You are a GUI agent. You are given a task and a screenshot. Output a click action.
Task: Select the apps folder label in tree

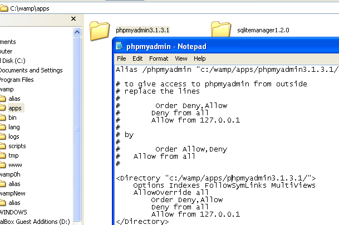point(15,108)
